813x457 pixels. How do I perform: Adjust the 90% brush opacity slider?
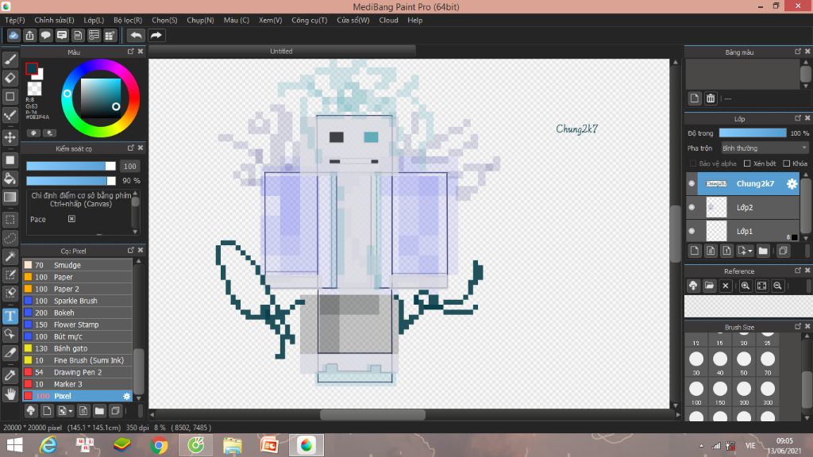[71, 180]
